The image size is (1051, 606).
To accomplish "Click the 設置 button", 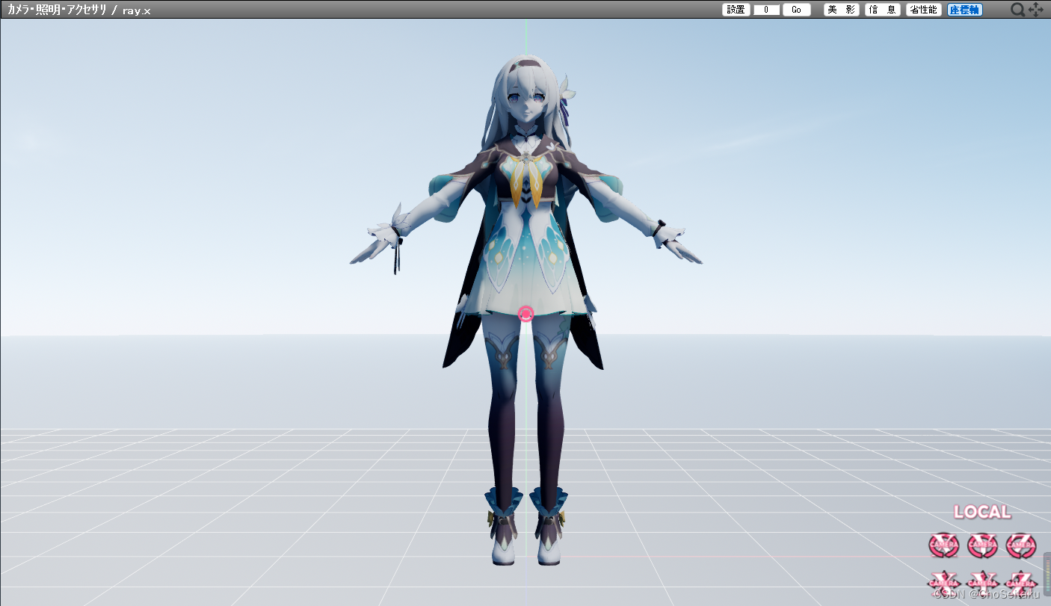I will pos(736,10).
